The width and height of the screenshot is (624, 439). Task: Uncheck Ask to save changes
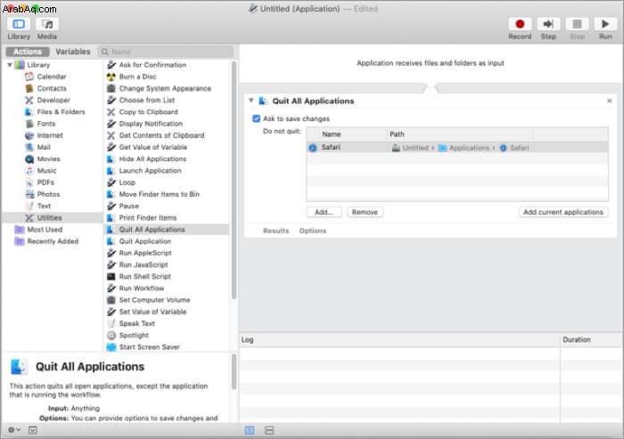pyautogui.click(x=257, y=118)
